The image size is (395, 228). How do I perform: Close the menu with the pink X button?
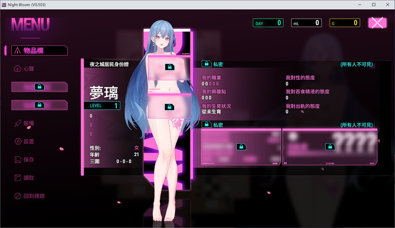(x=377, y=23)
